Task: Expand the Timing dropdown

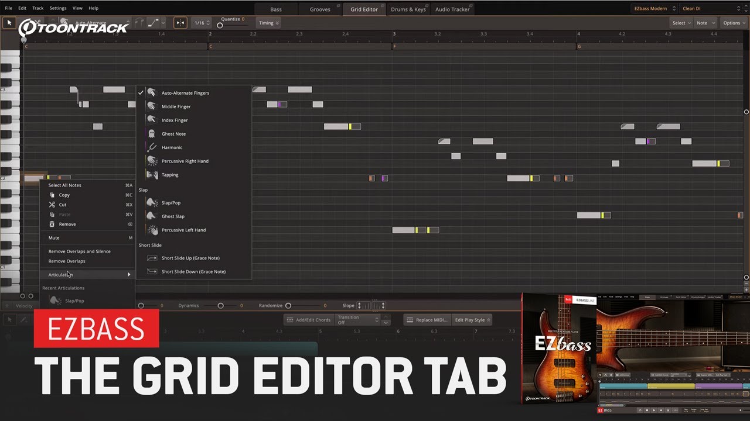Action: [x=269, y=23]
